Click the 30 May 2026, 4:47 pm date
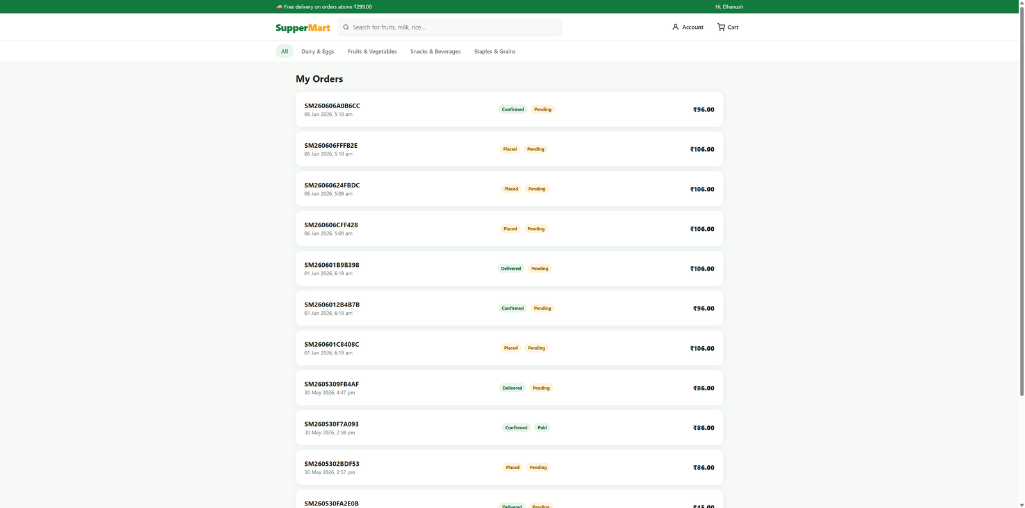This screenshot has width=1025, height=508. (x=329, y=393)
